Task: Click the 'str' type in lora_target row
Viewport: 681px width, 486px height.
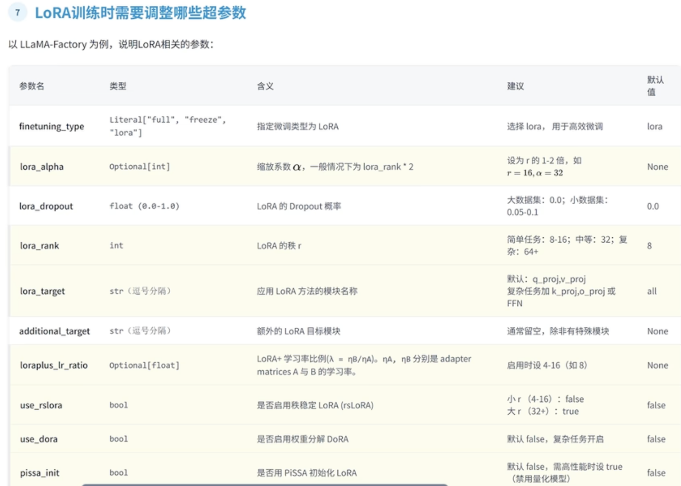Action: [x=140, y=291]
